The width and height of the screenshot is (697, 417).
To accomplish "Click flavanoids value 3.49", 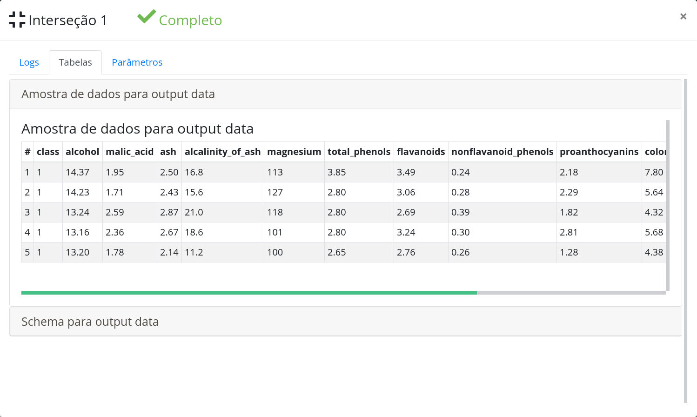I will pos(406,172).
